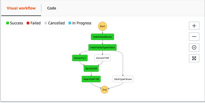Click the ExtractHL7 step node
The image size is (205, 103).
[80, 58]
